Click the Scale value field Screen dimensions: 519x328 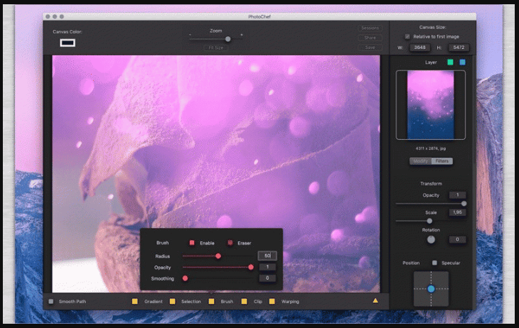457,212
